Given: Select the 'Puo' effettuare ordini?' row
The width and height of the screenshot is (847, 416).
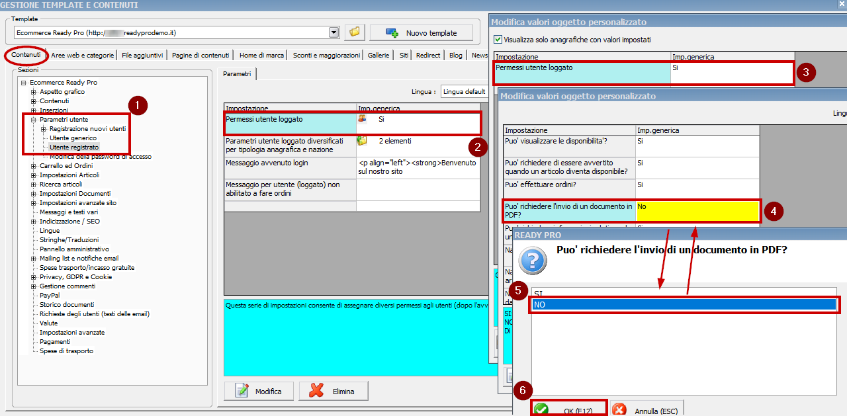Looking at the screenshot, I should pos(631,188).
